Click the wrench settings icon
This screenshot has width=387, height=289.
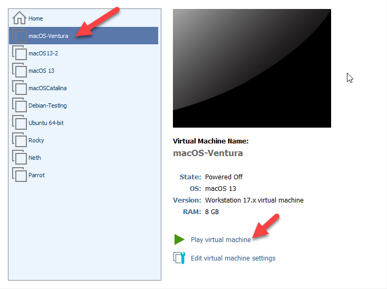pos(179,258)
